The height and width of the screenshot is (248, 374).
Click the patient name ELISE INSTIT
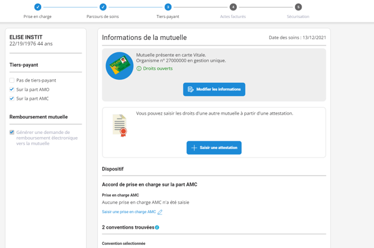(26, 37)
